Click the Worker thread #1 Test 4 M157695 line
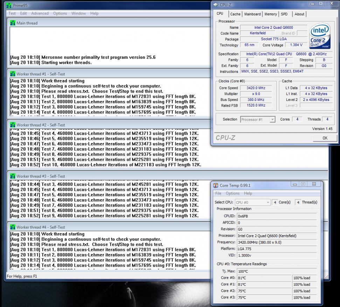The width and height of the screenshot is (340, 307). [x=103, y=112]
